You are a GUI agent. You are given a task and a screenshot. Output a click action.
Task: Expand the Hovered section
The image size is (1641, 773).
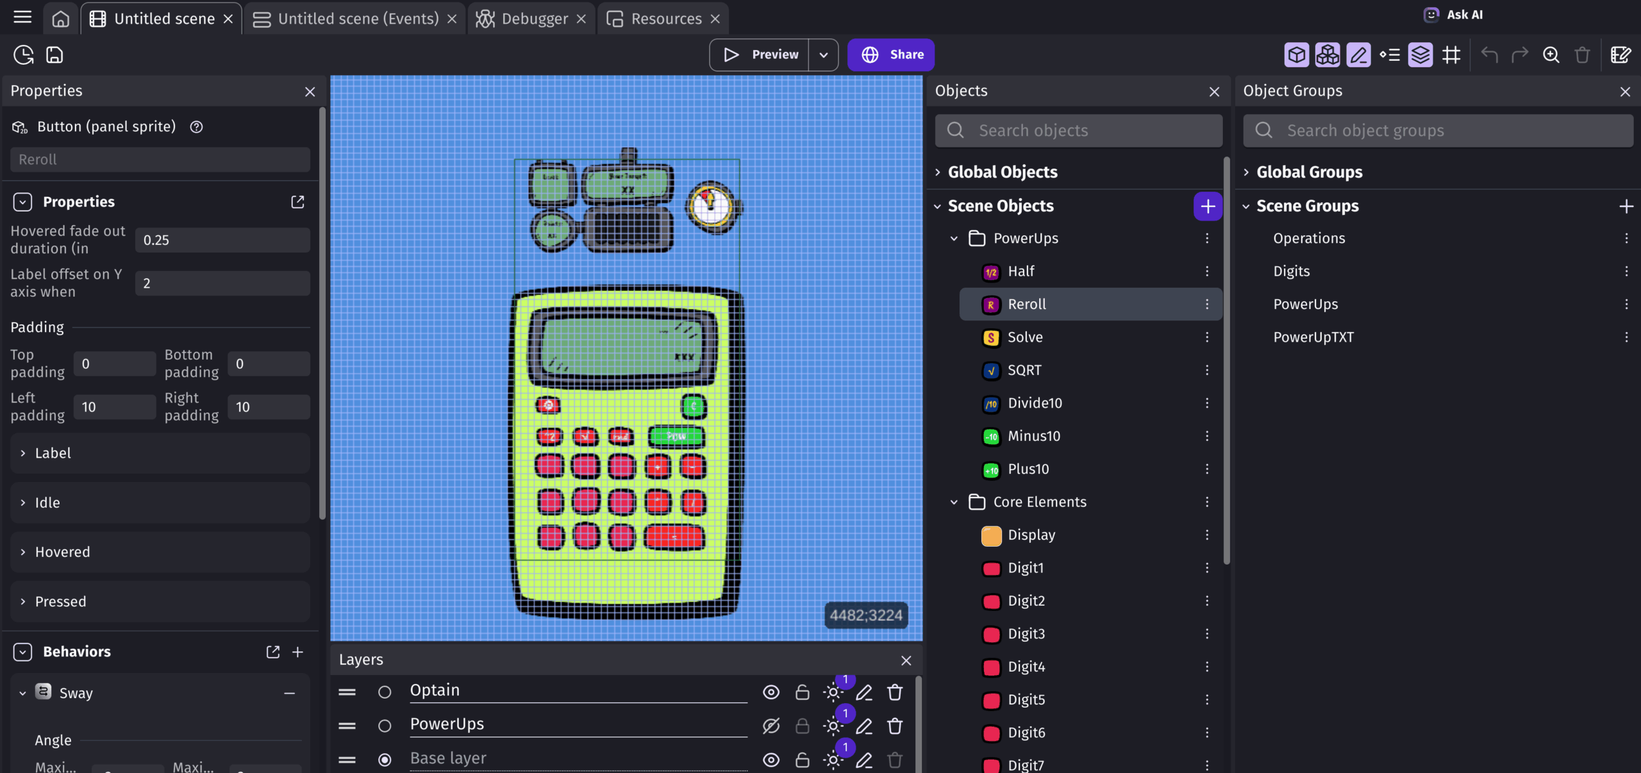[160, 552]
